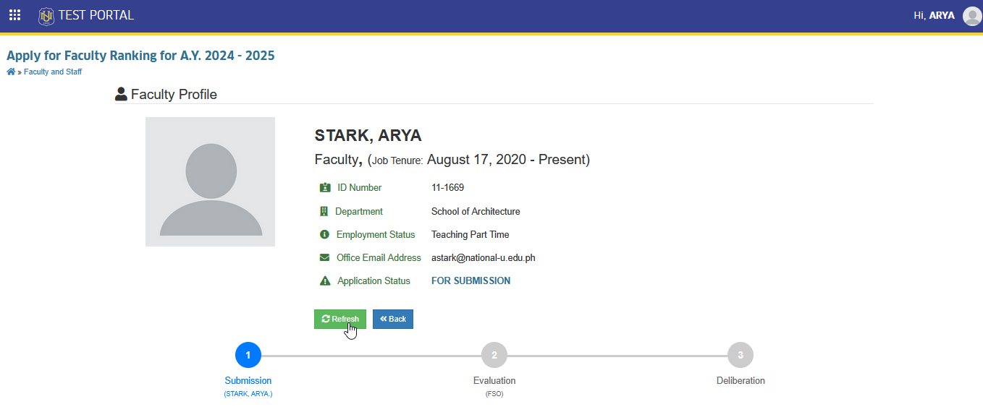The image size is (983, 407).
Task: Open the apps grid menu icon
Action: tap(14, 15)
